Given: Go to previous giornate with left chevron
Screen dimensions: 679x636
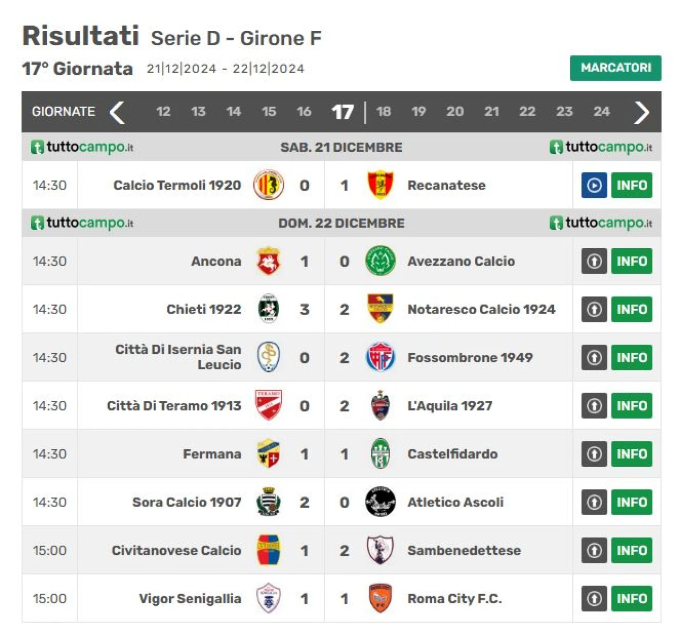Looking at the screenshot, I should coord(117,112).
